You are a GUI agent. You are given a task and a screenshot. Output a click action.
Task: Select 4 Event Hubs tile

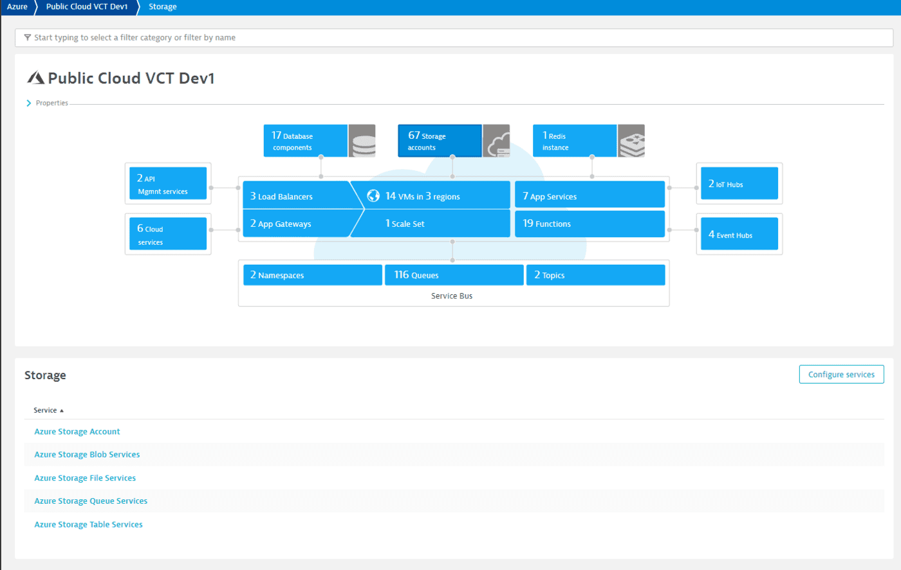[739, 233]
